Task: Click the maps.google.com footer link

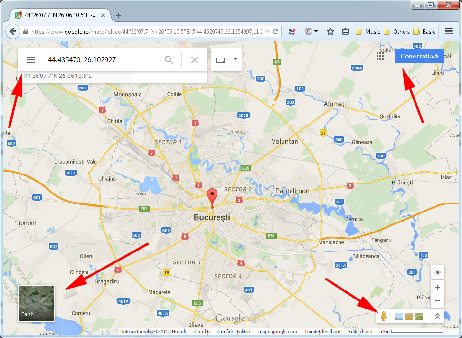Action: click(278, 331)
